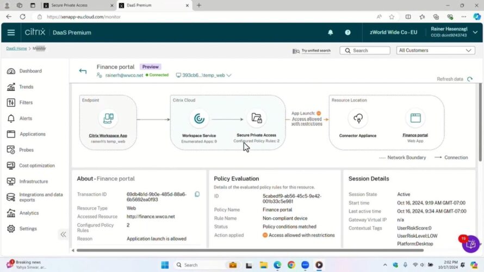Click the Refresh data text button
484x272 pixels.
[x=450, y=79]
